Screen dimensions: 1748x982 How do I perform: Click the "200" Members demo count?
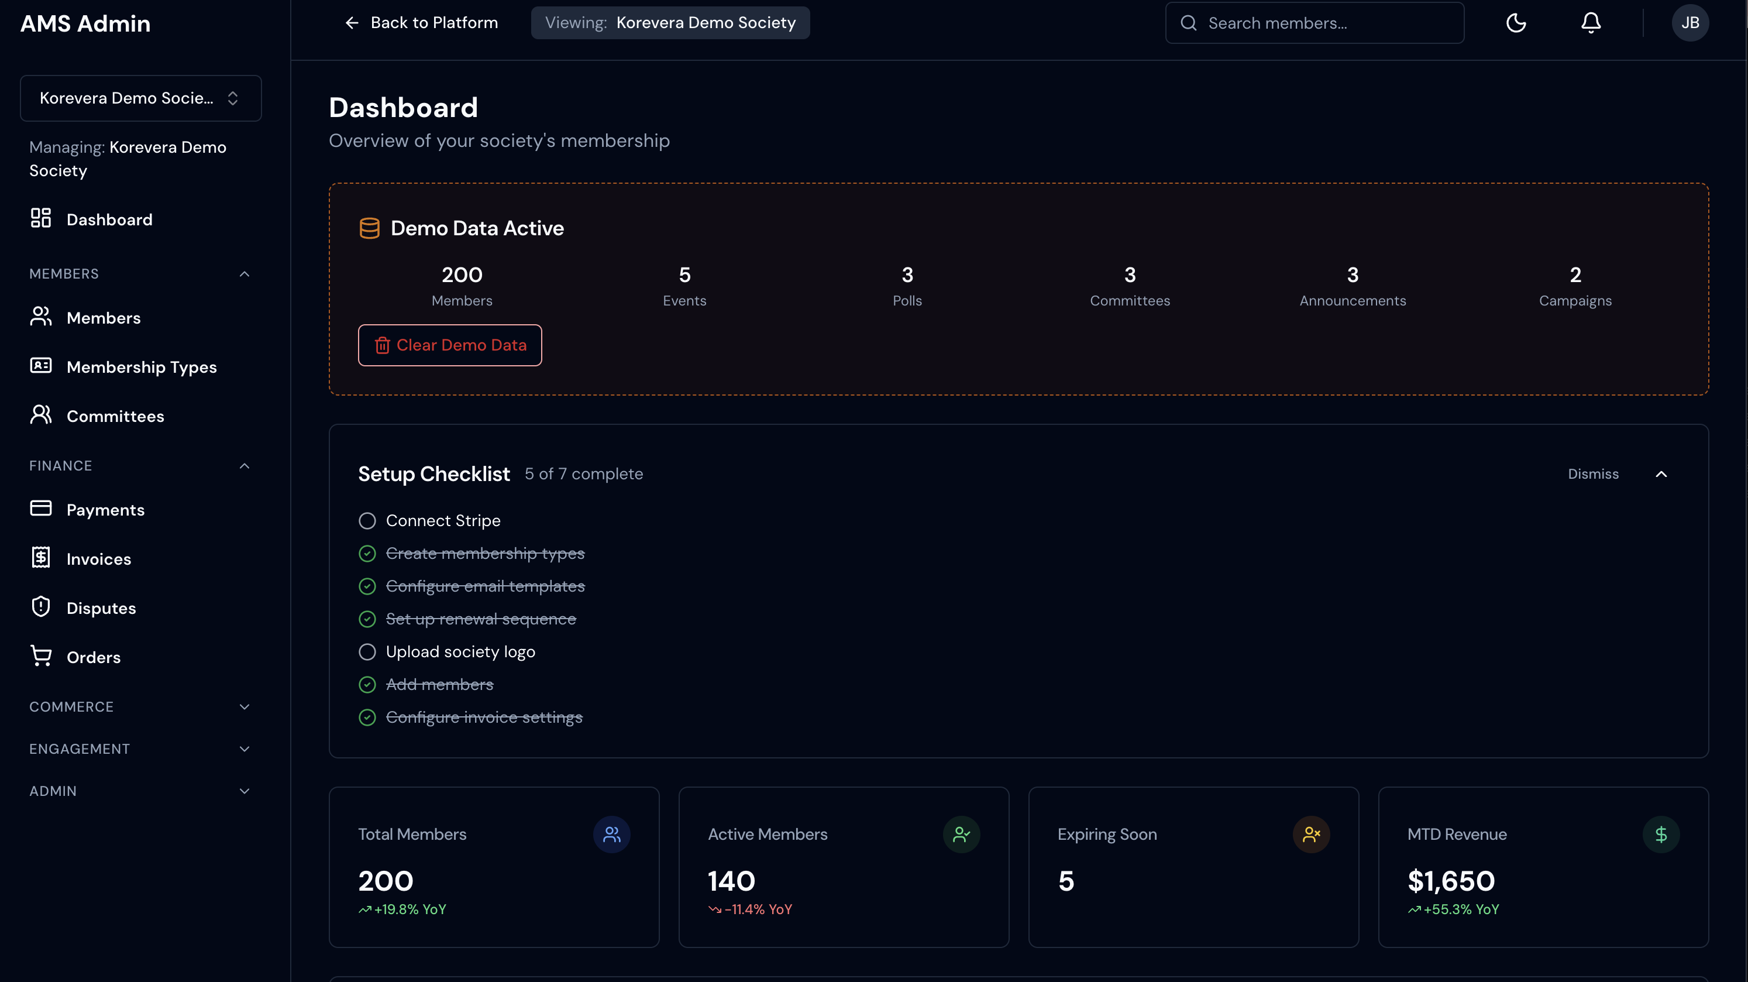[462, 275]
